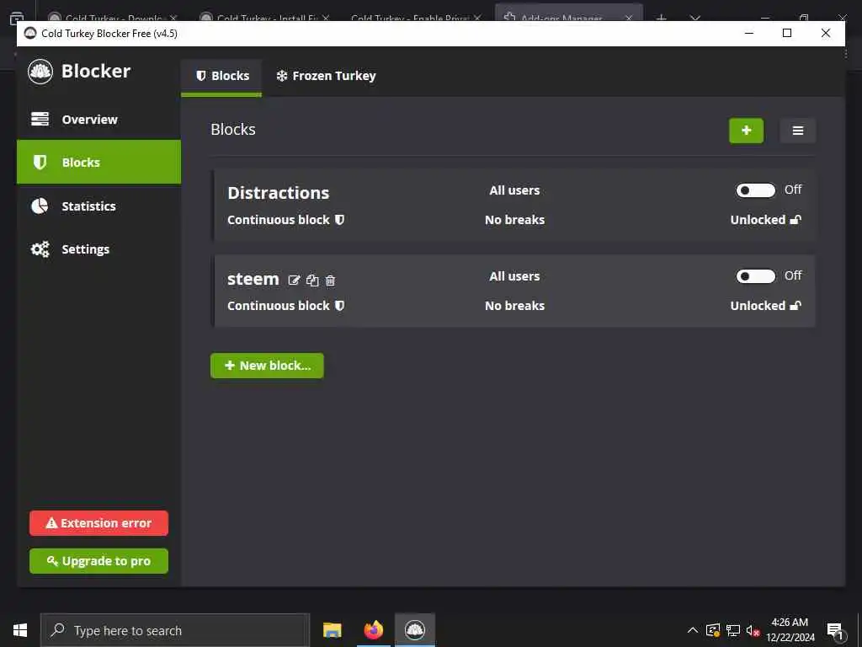Duplicate the steem block via copy icon
The height and width of the screenshot is (647, 862).
point(312,281)
